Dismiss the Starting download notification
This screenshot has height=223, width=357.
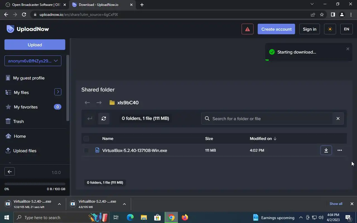click(x=348, y=49)
